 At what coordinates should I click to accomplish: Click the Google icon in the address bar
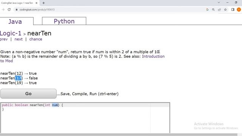click(207, 9)
